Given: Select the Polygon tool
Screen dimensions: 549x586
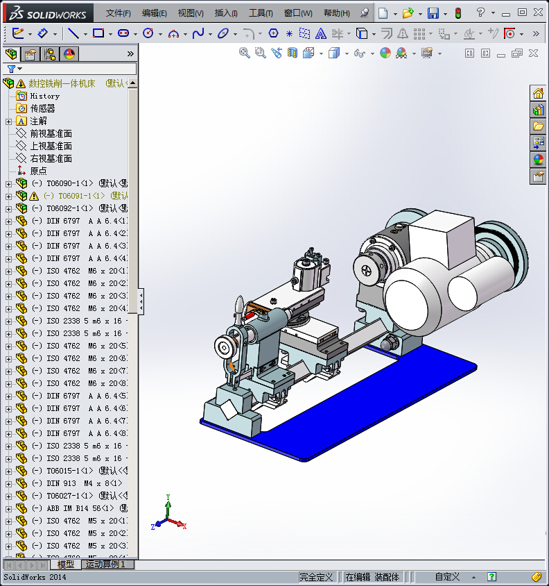Looking at the screenshot, I should click(273, 33).
